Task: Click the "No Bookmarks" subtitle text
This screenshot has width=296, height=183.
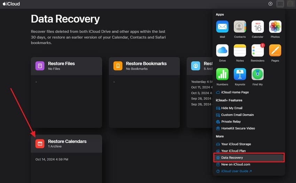Action: coord(137,69)
